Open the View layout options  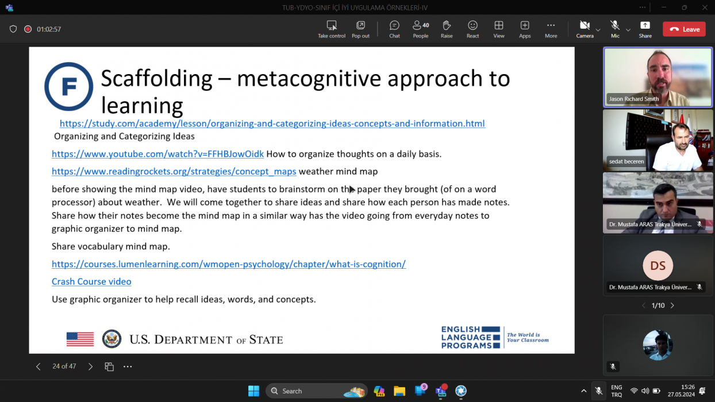(x=499, y=29)
